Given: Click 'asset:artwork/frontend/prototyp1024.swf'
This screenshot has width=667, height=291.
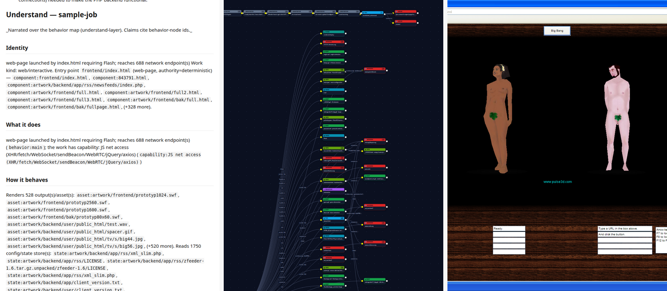Looking at the screenshot, I should click(127, 195).
